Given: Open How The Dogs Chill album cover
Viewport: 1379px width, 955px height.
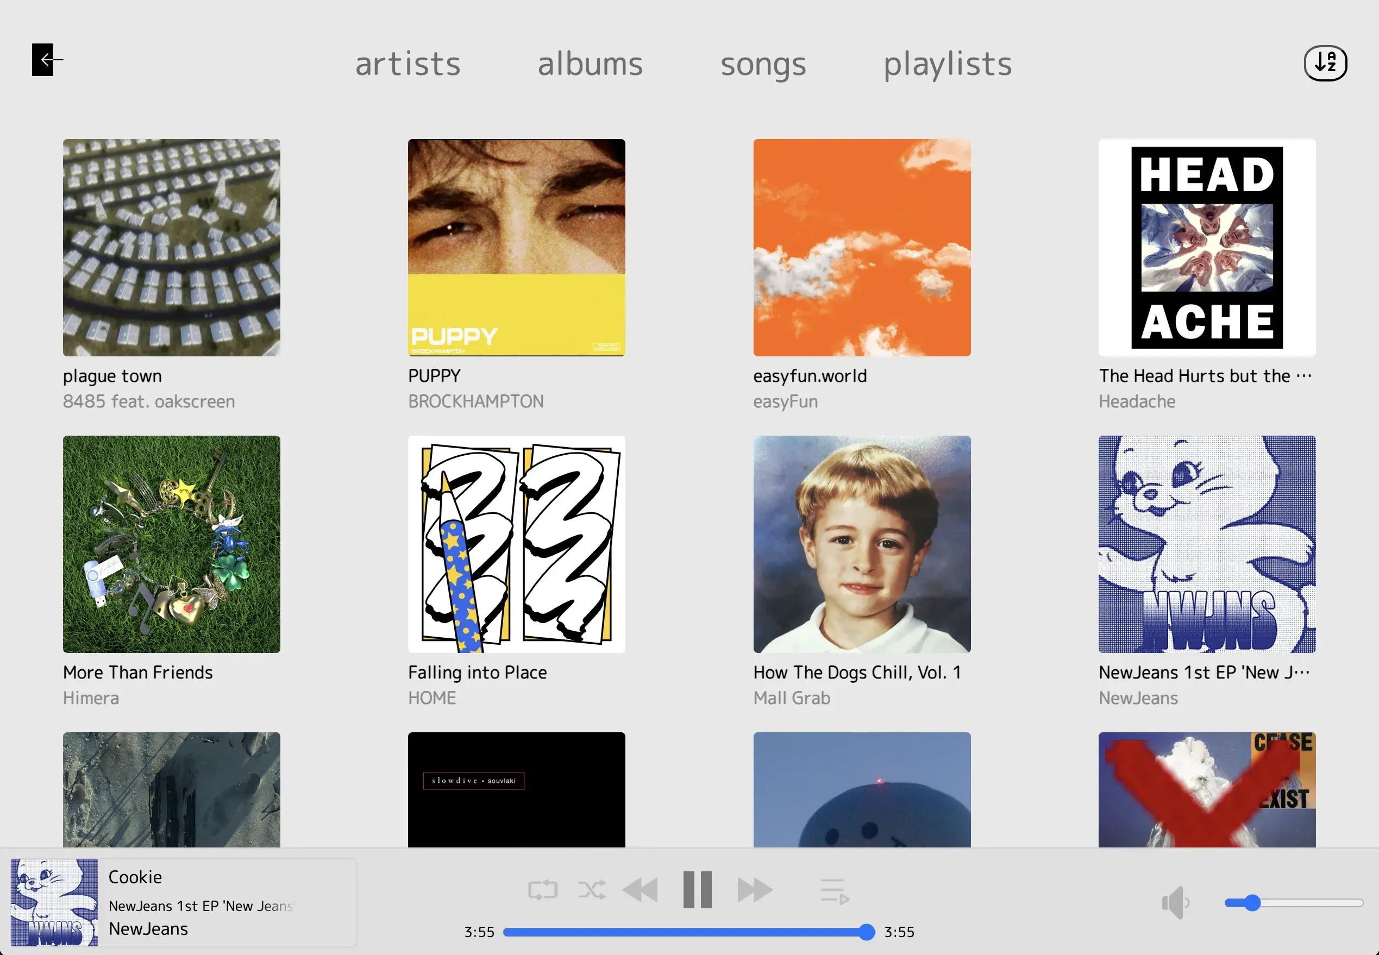Looking at the screenshot, I should (x=862, y=544).
